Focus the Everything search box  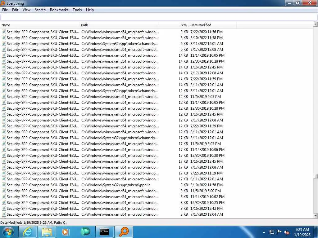(x=159, y=17)
